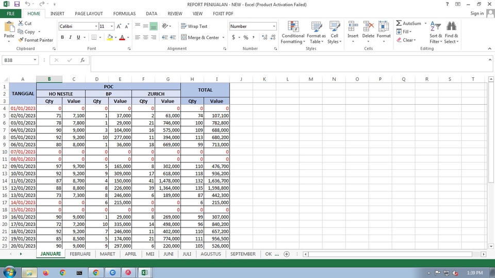Toggle Italic formatting
This screenshot has height=278, width=495.
click(71, 37)
